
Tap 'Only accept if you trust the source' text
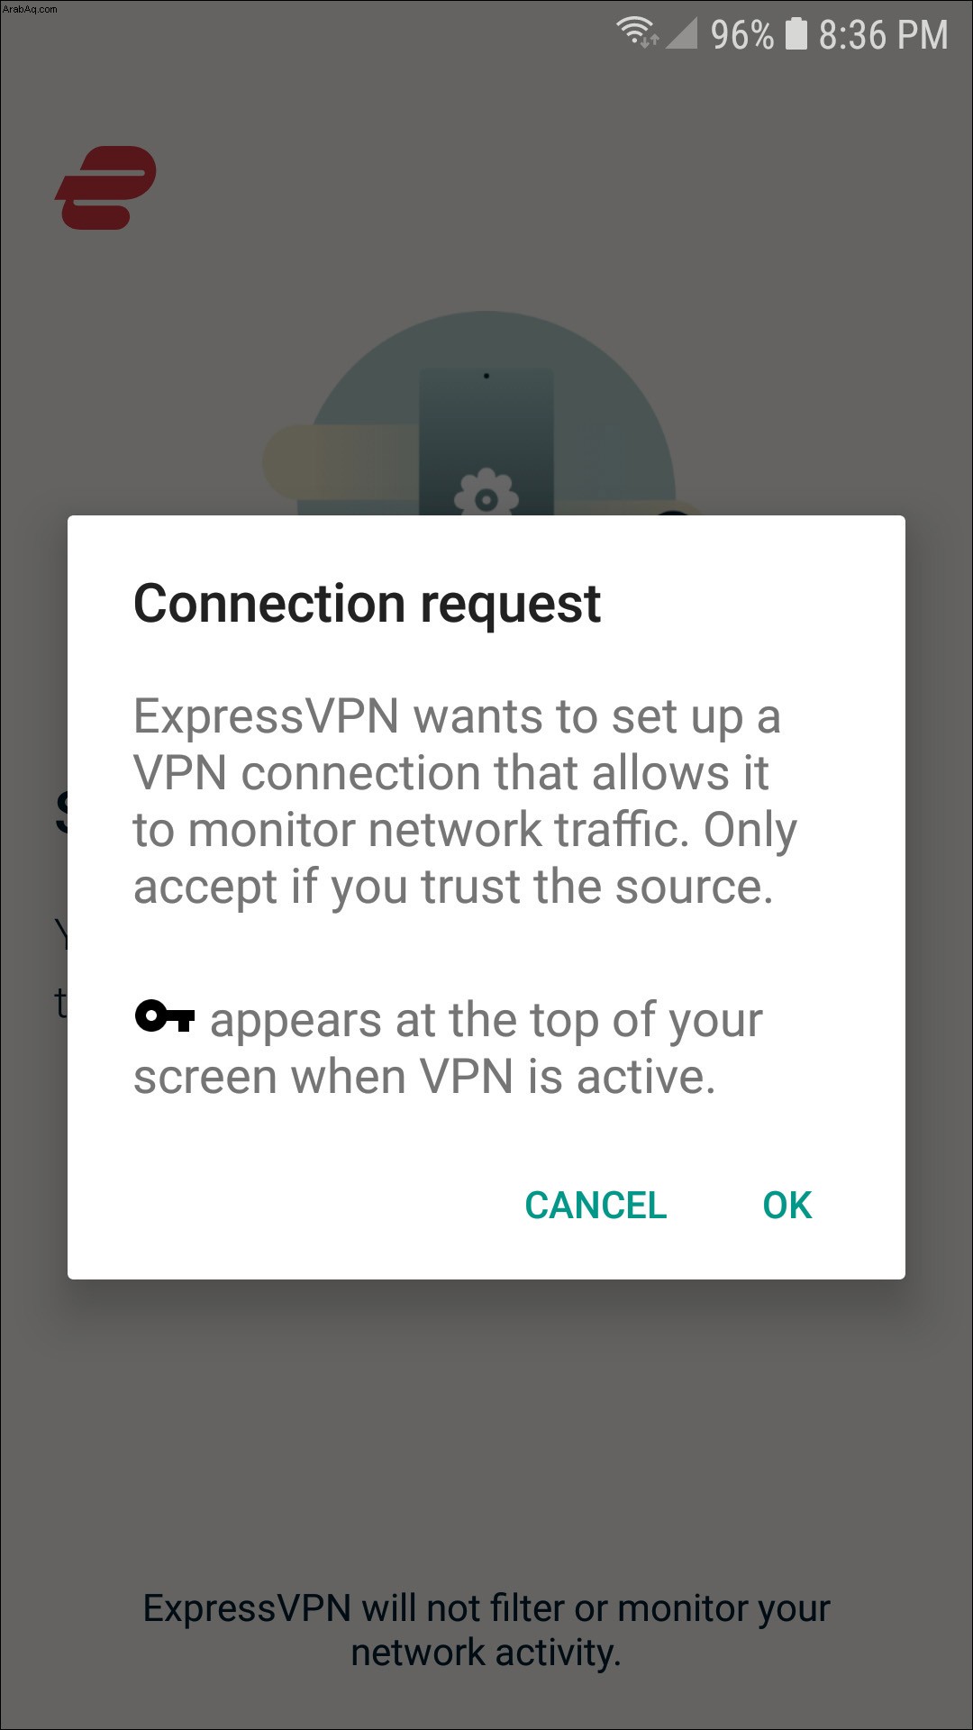(465, 858)
